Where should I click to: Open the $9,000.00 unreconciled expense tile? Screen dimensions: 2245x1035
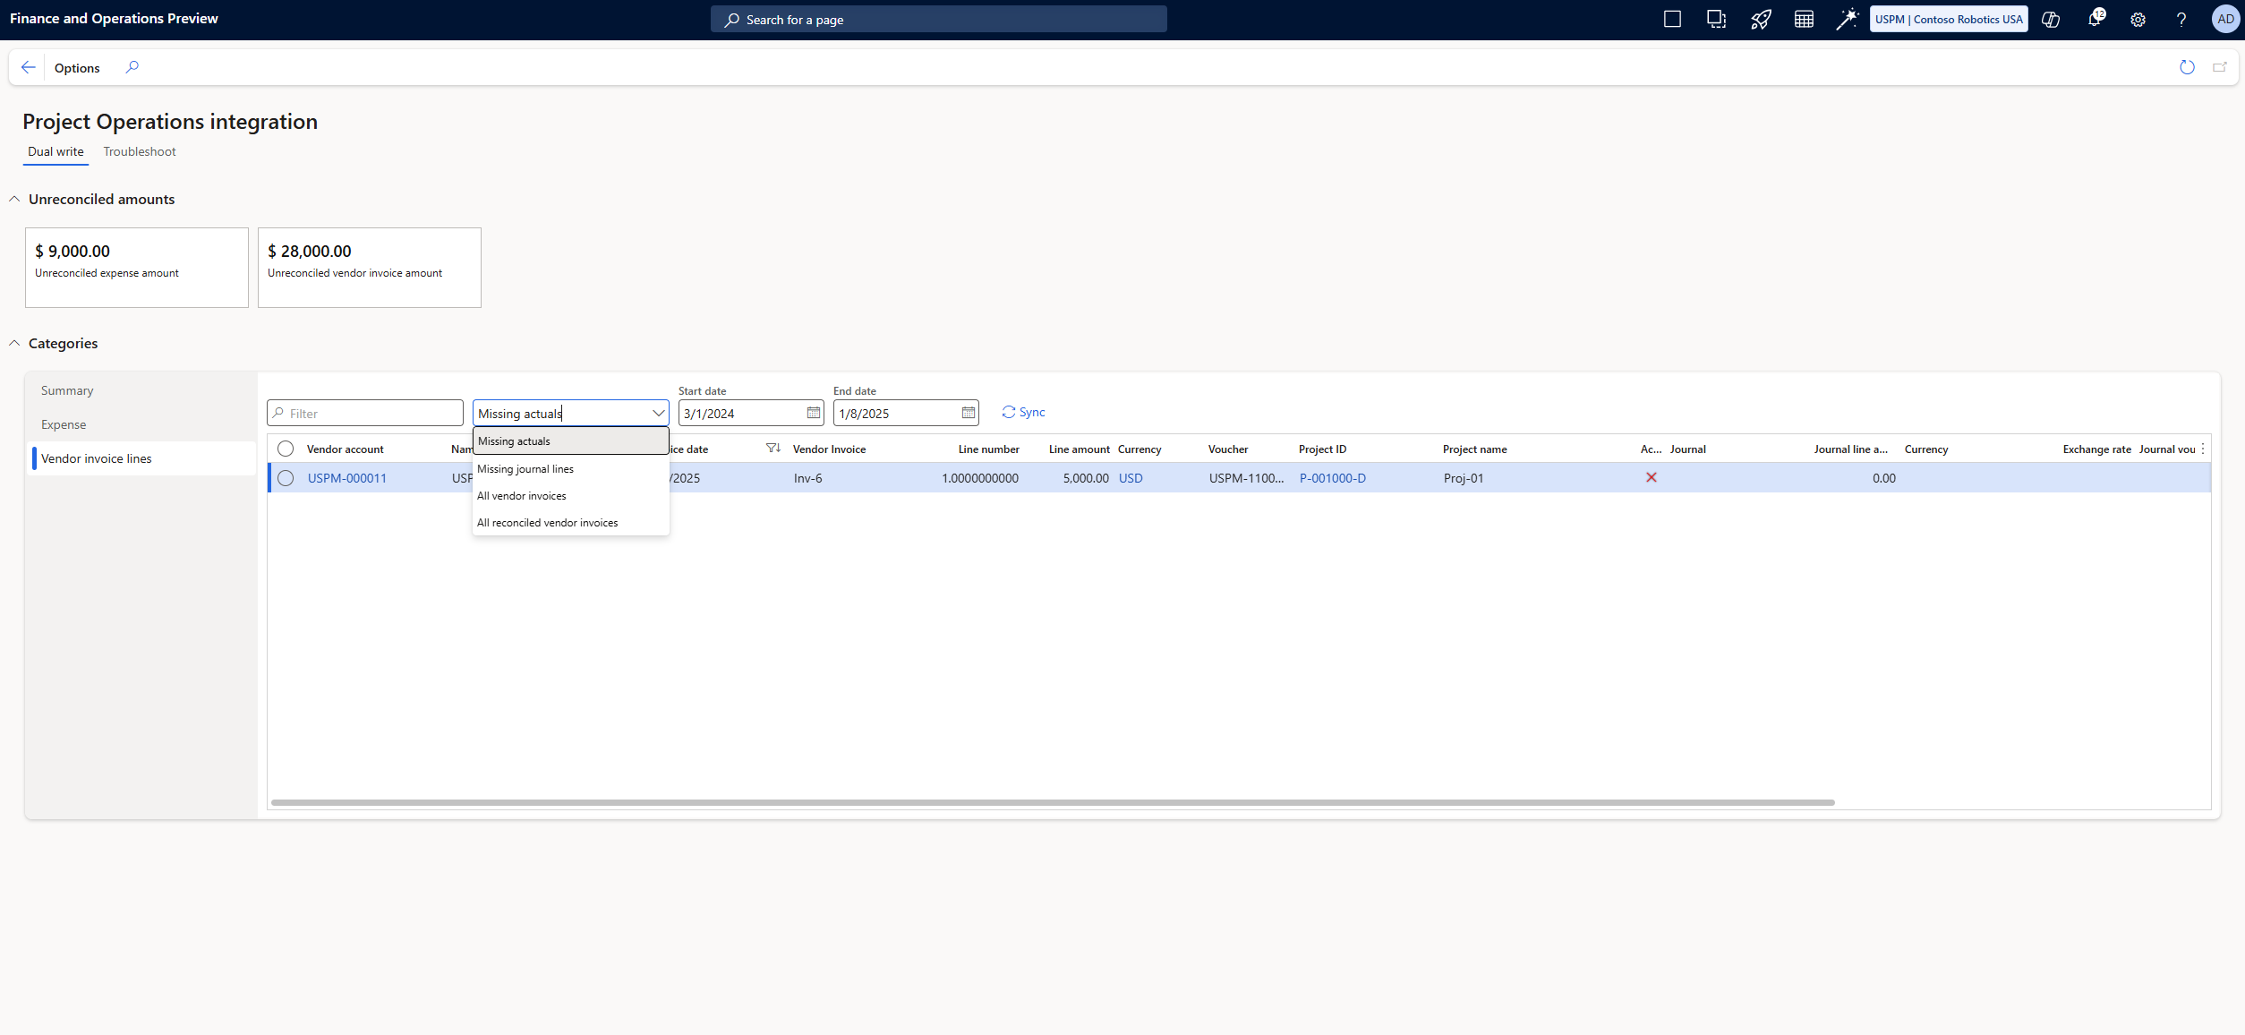tap(137, 268)
